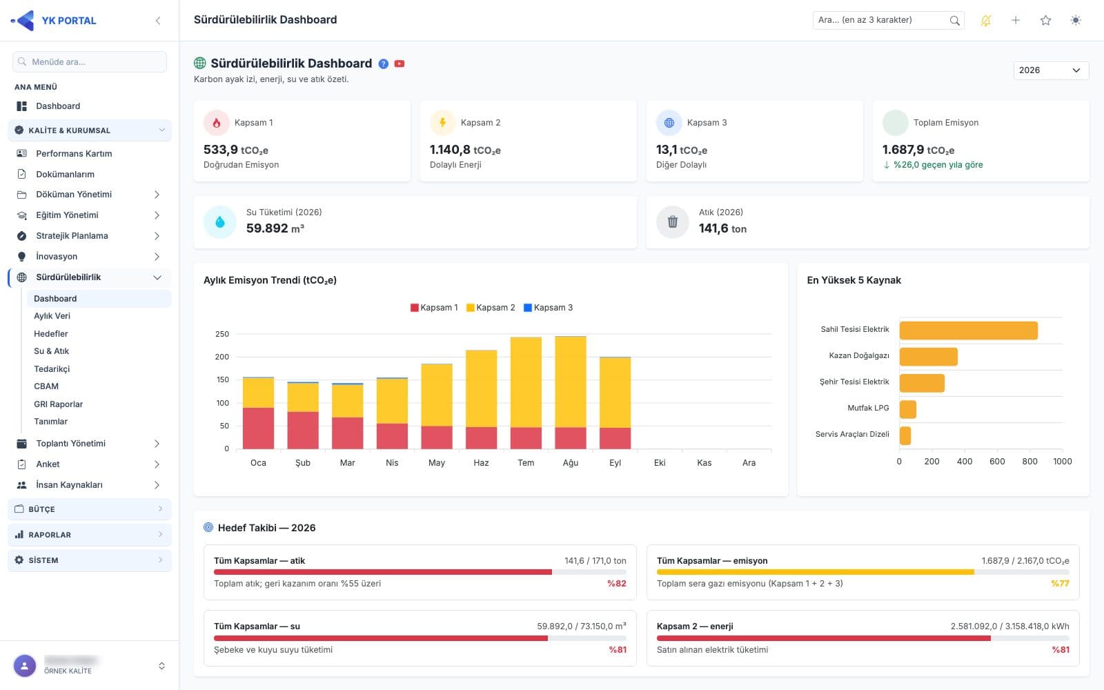Go to Performans Kartım page
Image resolution: width=1104 pixels, height=690 pixels.
click(x=90, y=153)
